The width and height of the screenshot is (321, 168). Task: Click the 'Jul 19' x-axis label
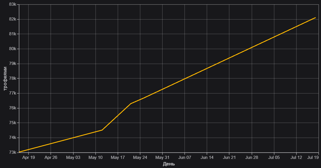pos(313,157)
